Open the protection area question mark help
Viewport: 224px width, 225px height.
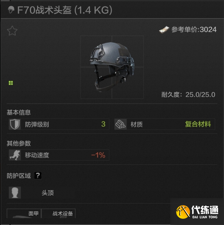point(38,175)
